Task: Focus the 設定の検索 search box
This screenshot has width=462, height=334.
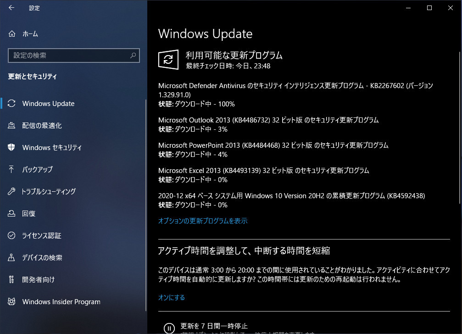Action: 74,56
